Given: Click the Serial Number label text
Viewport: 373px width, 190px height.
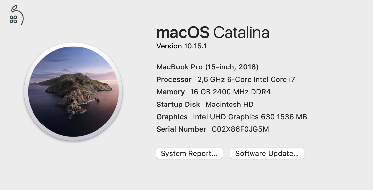Looking at the screenshot, I should [x=181, y=129].
